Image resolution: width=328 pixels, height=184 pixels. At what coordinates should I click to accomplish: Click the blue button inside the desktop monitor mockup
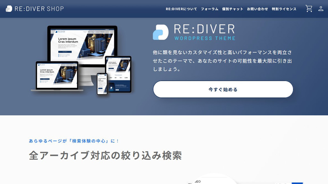pyautogui.click(x=64, y=52)
